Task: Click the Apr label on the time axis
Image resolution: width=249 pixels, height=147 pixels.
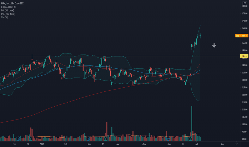Action: (x=118, y=144)
